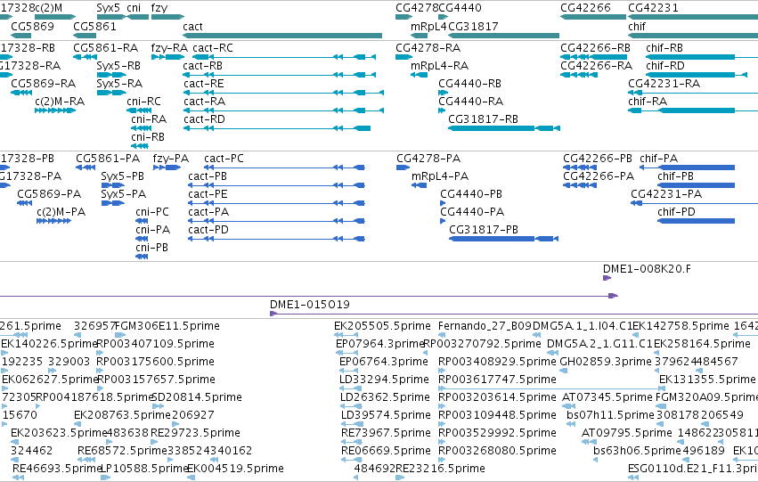758x482 pixels.
Task: Click the CG5861 gene label
Action: pyautogui.click(x=94, y=26)
